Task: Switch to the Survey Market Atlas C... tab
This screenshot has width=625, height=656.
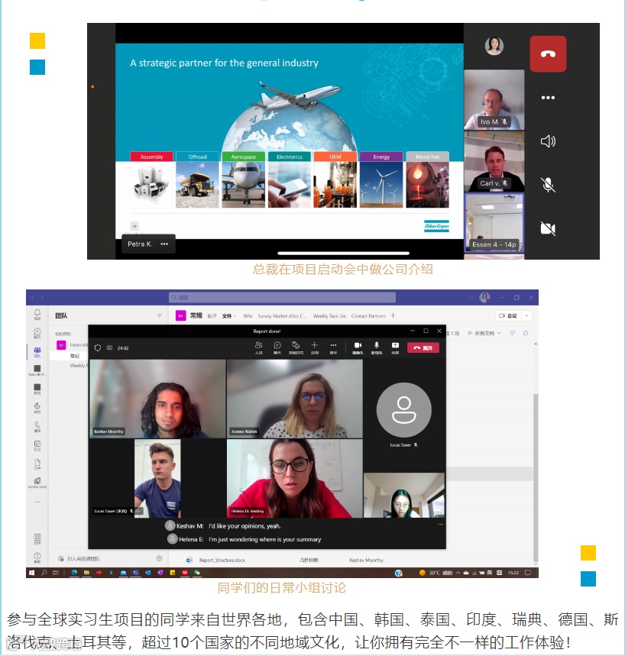Action: [282, 316]
